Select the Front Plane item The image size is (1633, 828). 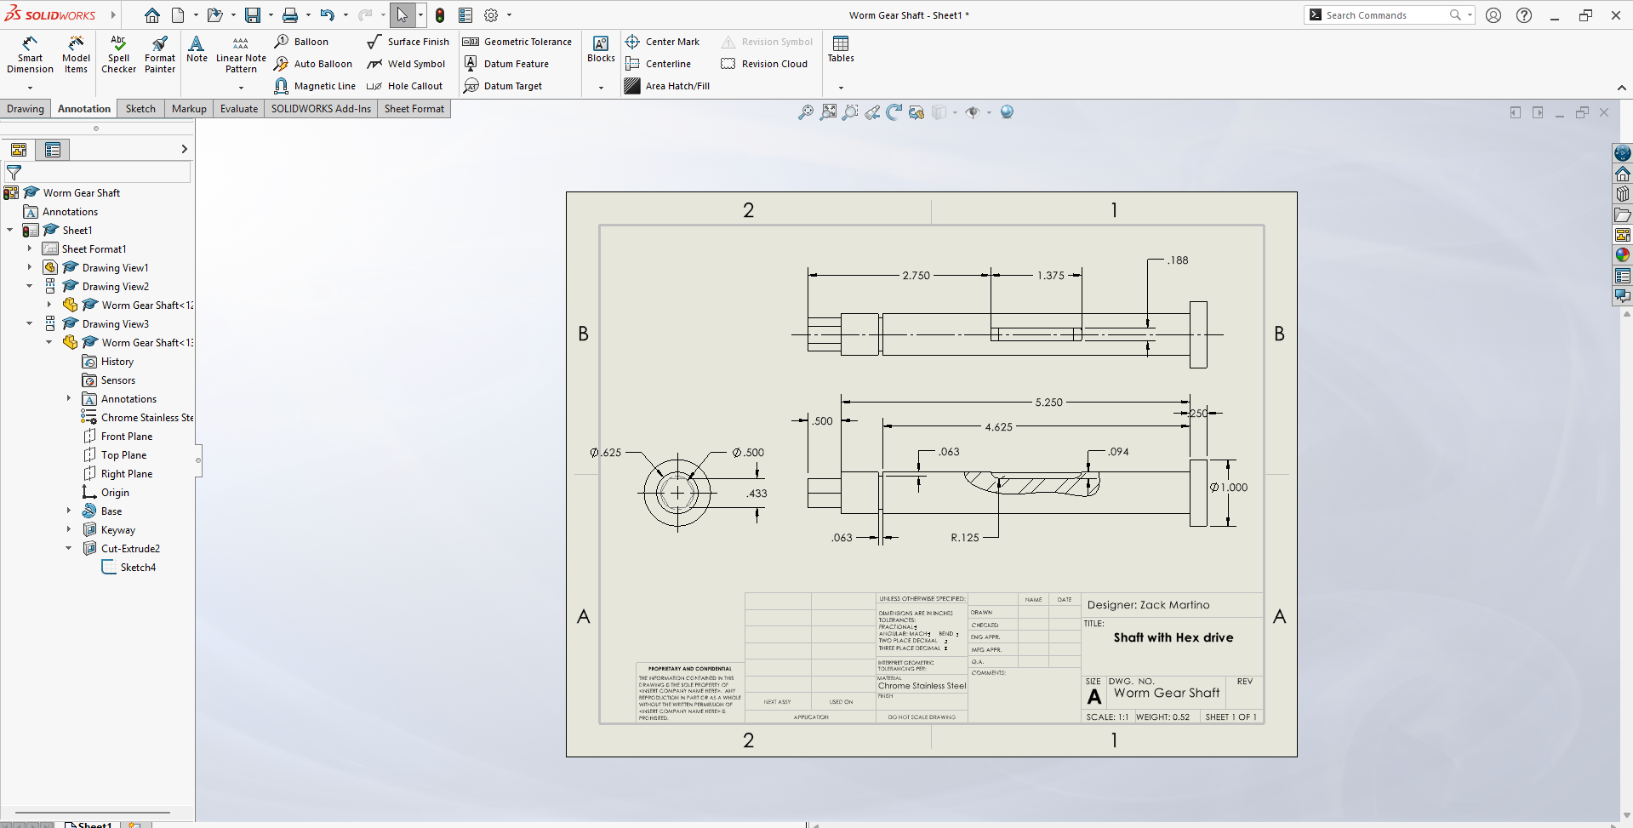[117, 436]
